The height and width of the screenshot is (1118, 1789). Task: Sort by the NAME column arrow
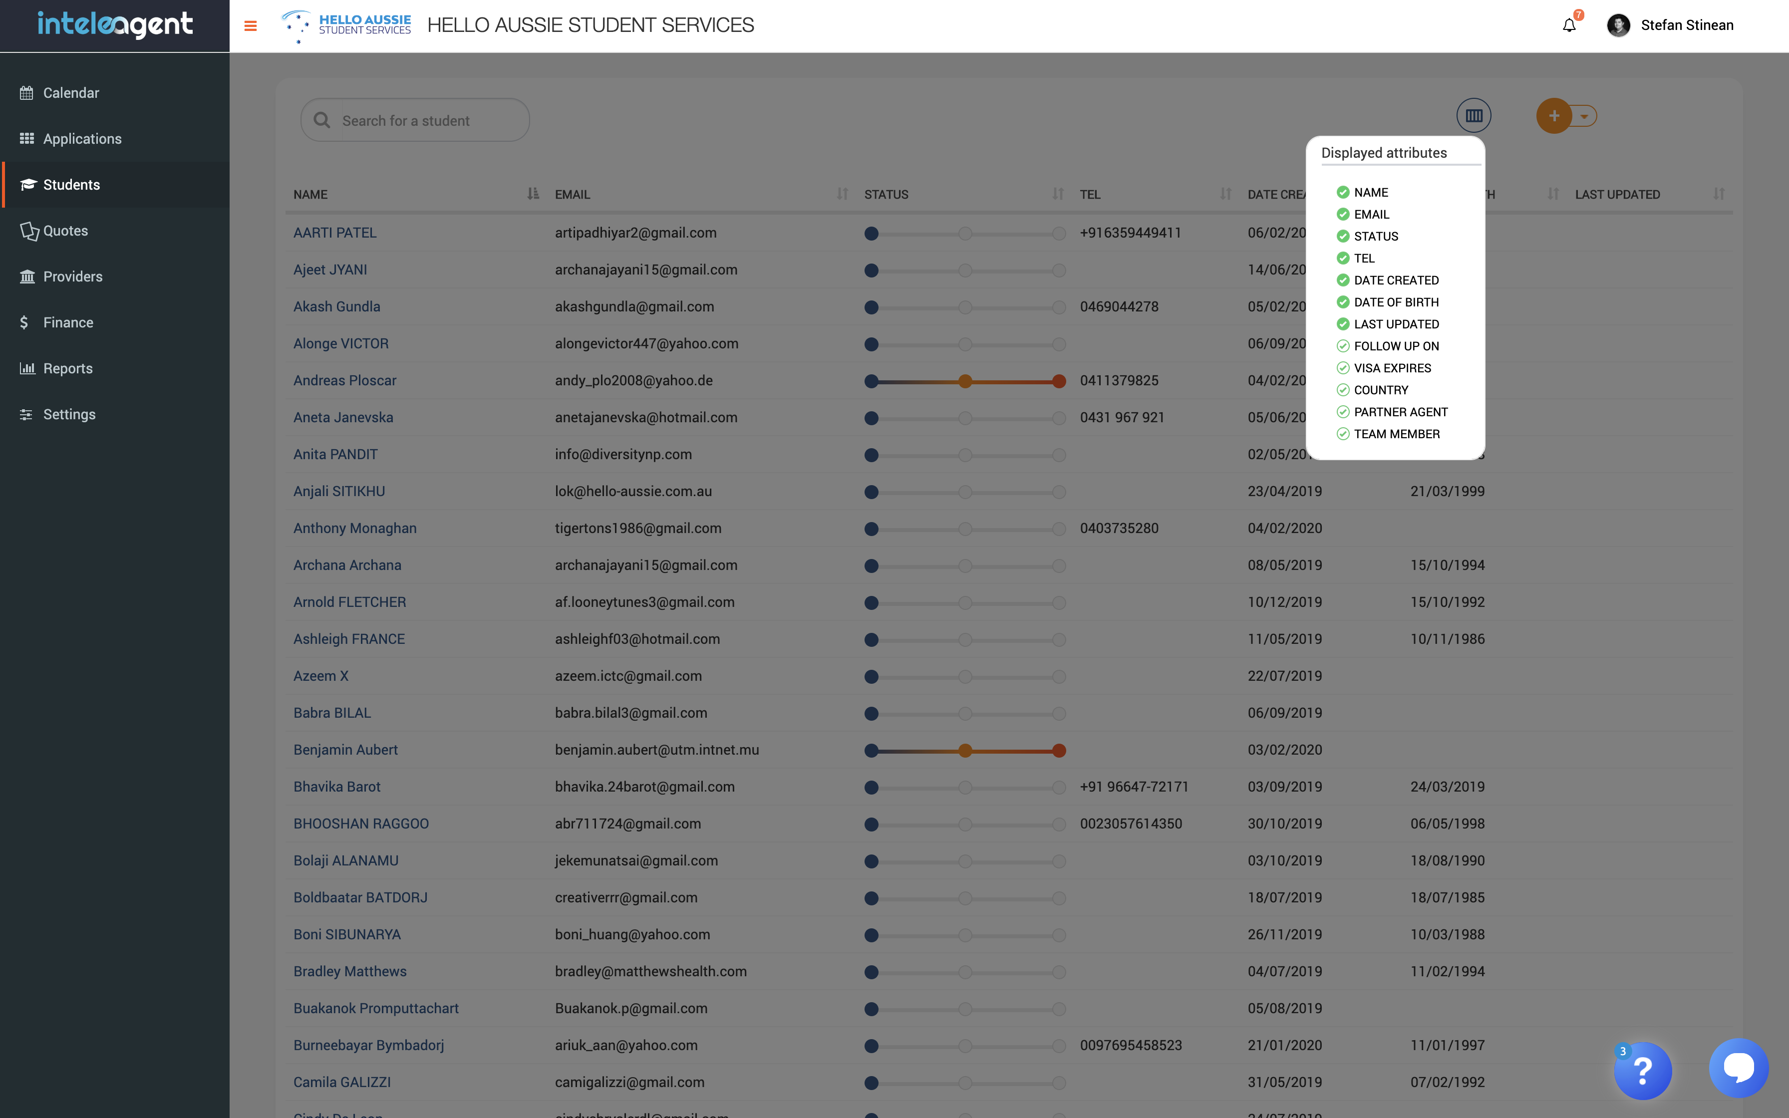pyautogui.click(x=532, y=194)
